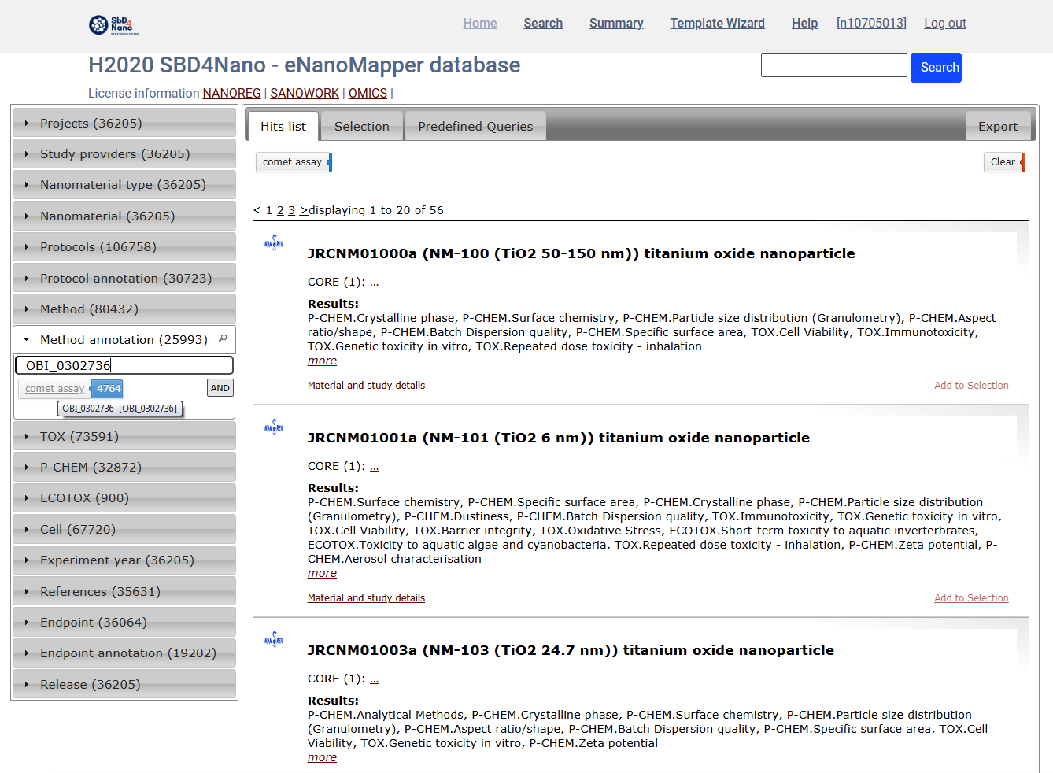Go to page 2 of results

(x=280, y=211)
